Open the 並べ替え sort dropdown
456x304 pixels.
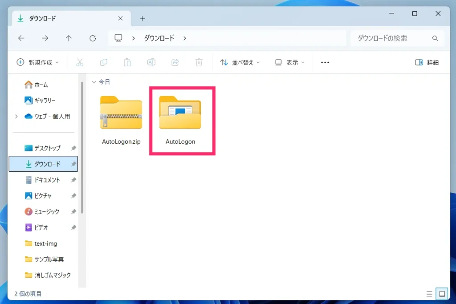(x=240, y=62)
